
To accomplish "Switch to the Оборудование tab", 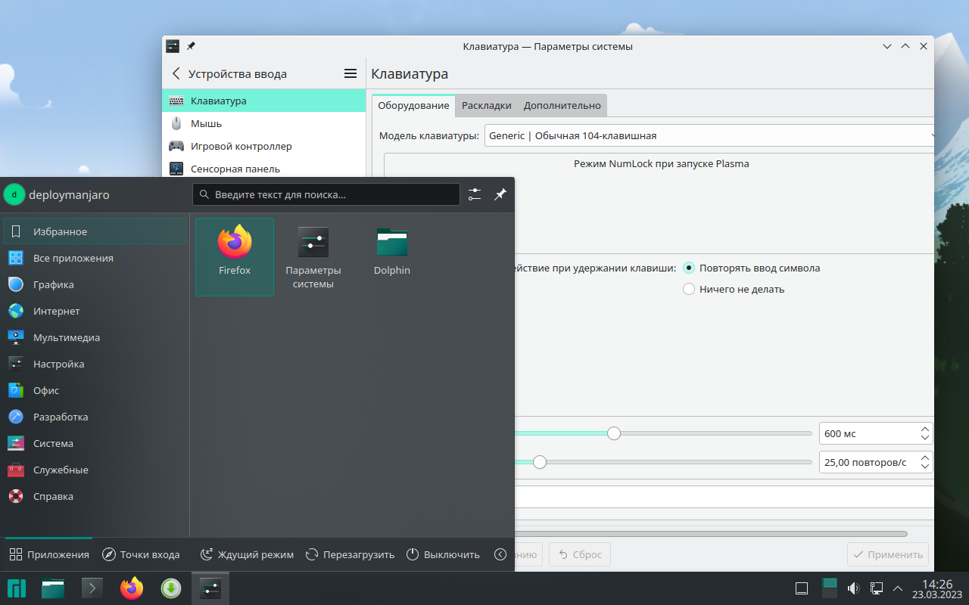I will tap(413, 105).
